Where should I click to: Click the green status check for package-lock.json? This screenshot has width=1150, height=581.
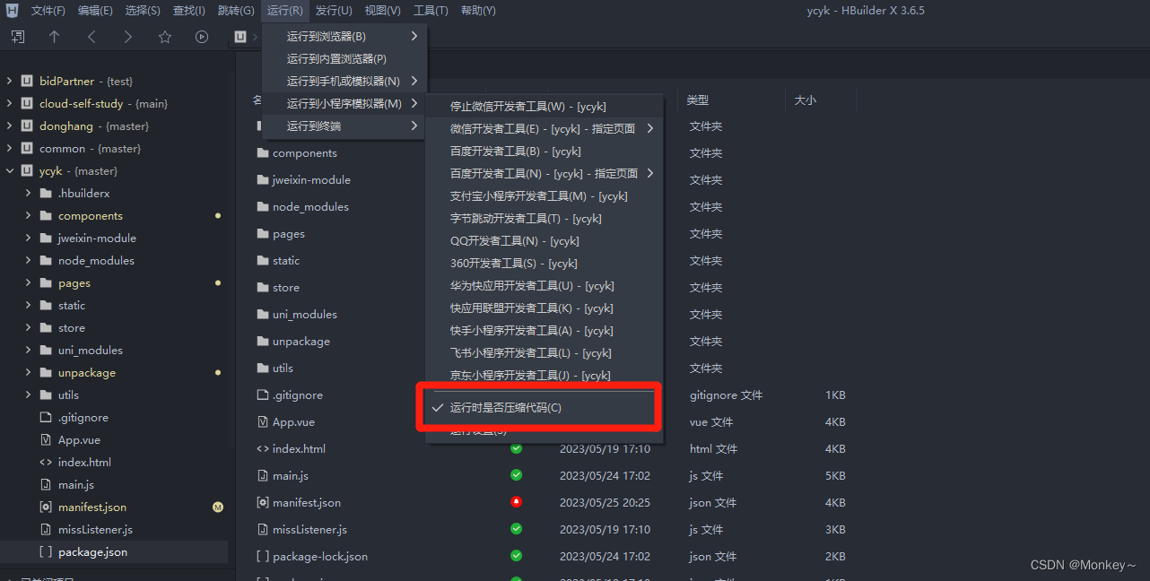pyautogui.click(x=516, y=556)
